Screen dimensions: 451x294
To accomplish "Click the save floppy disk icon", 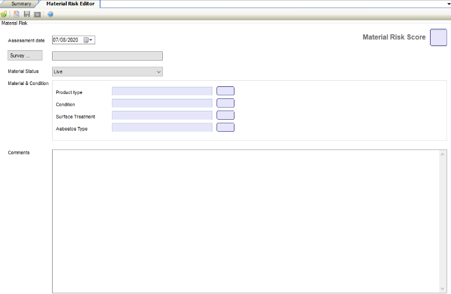I will [27, 14].
